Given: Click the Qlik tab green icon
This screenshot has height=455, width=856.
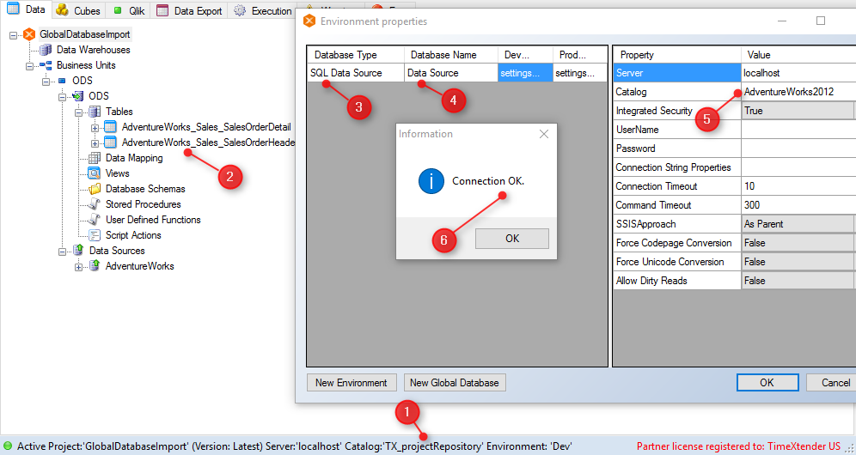Looking at the screenshot, I should point(118,10).
